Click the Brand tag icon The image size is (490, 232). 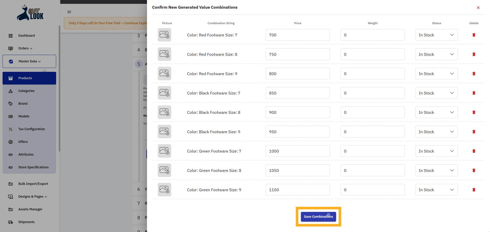click(11, 104)
